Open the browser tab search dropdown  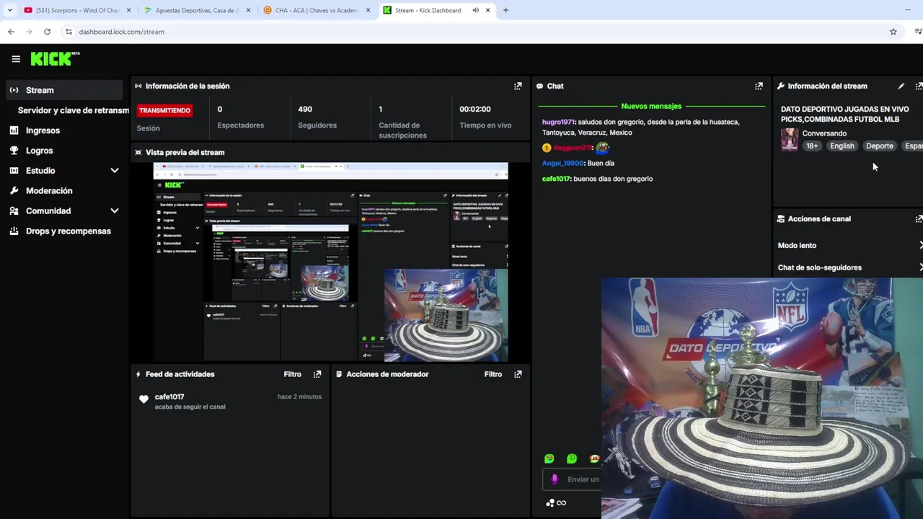tap(9, 10)
